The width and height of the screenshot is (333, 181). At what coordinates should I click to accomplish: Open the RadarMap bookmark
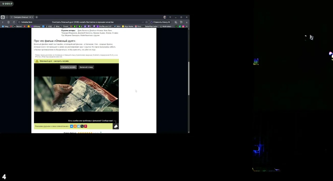coord(151,26)
